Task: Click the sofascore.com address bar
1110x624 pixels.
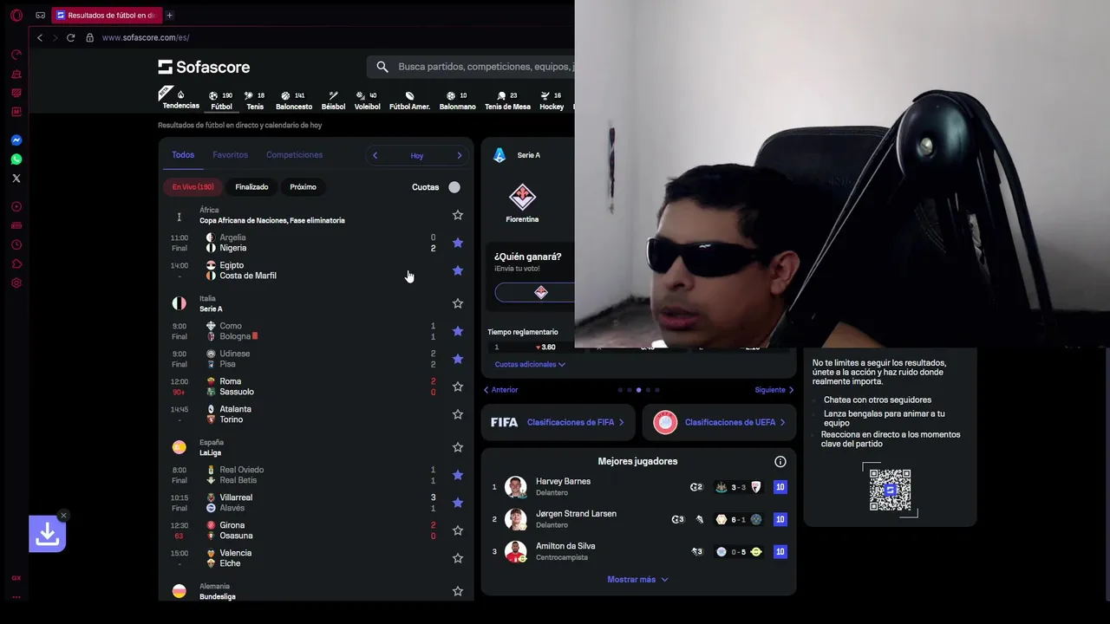Action: [x=146, y=37]
